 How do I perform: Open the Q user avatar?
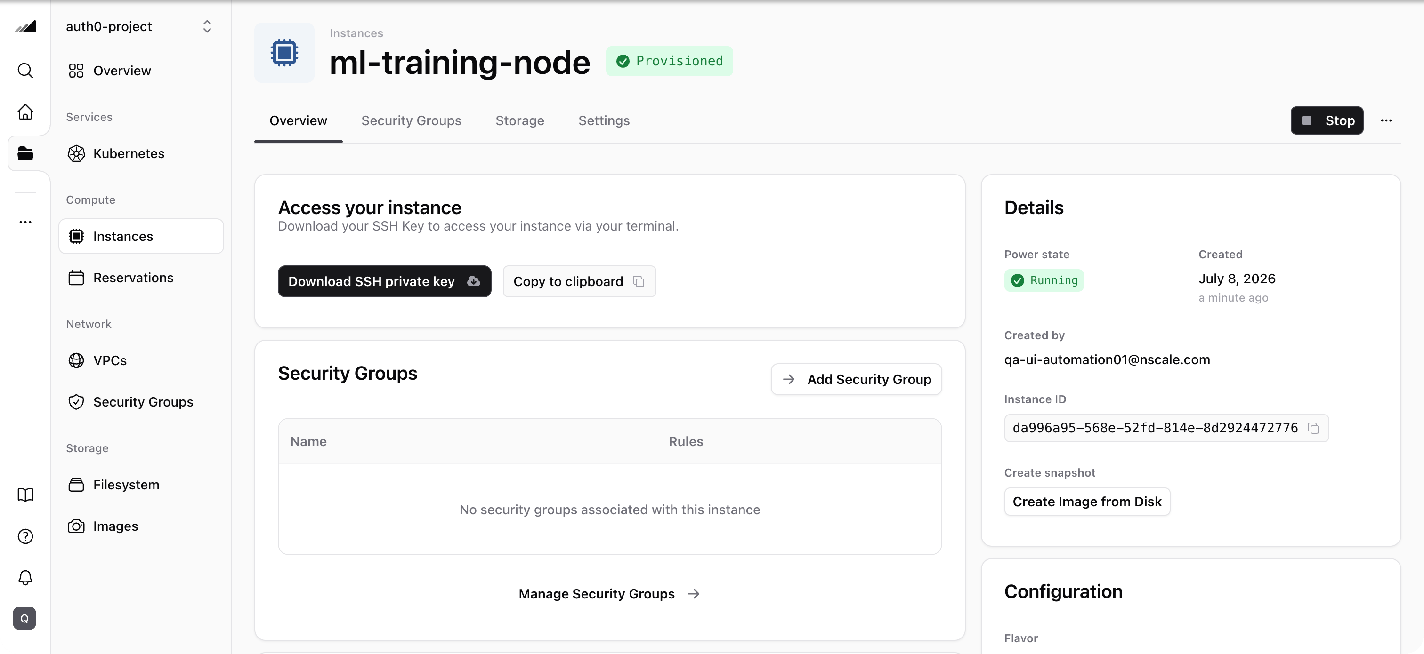25,619
